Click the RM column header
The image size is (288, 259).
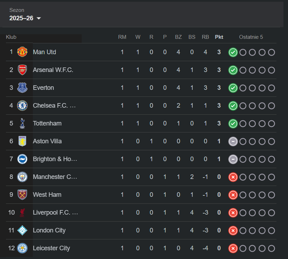(x=122, y=37)
